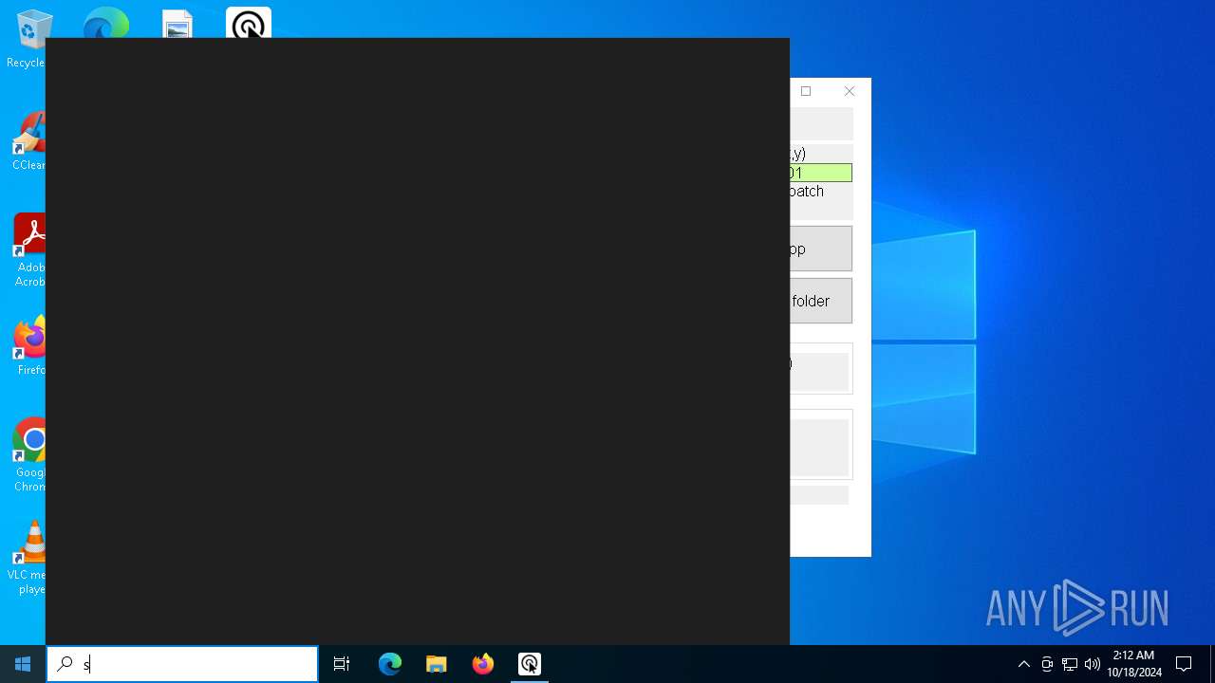Close the background app window

pos(850,91)
